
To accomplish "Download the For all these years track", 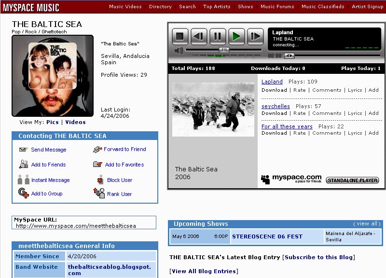I will coord(274,133).
